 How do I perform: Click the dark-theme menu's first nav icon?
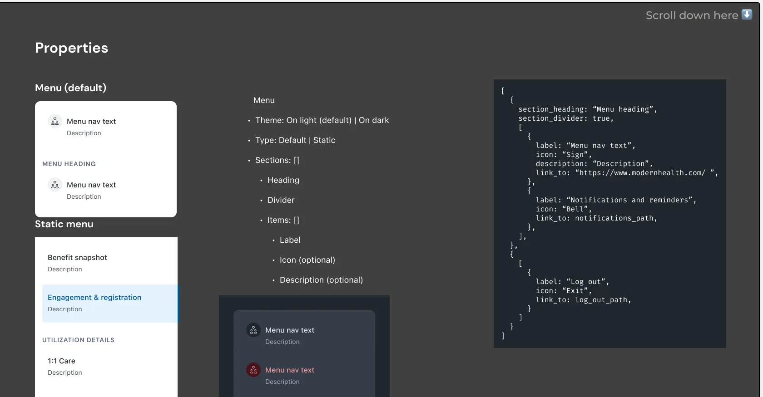click(253, 330)
